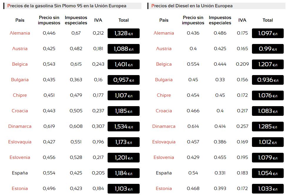
Task: Open Alemania link in gasoline table
Action: [20, 33]
